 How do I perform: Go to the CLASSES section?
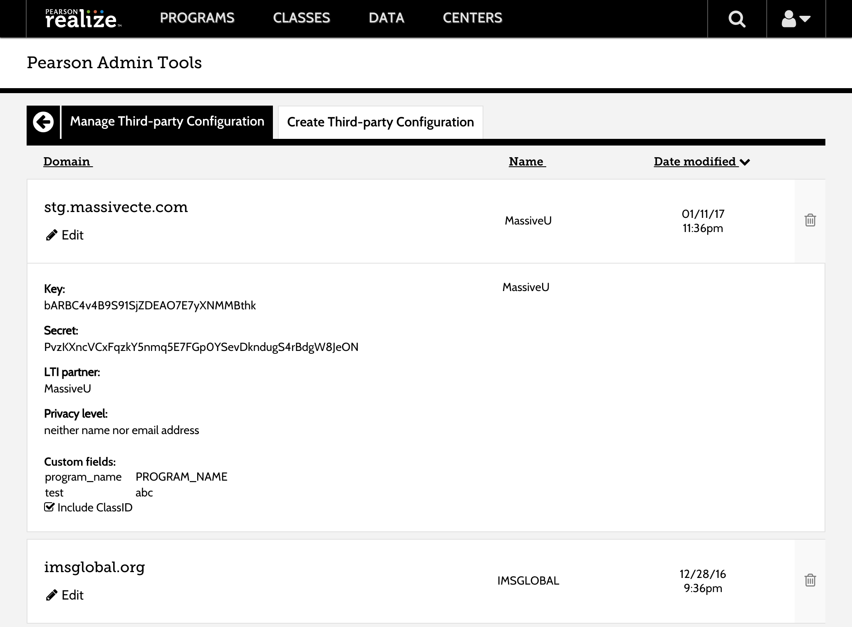coord(301,18)
